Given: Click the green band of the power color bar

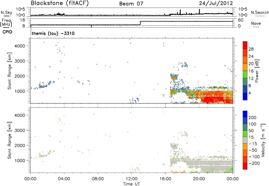Looking at the screenshot, I should coord(245,75).
